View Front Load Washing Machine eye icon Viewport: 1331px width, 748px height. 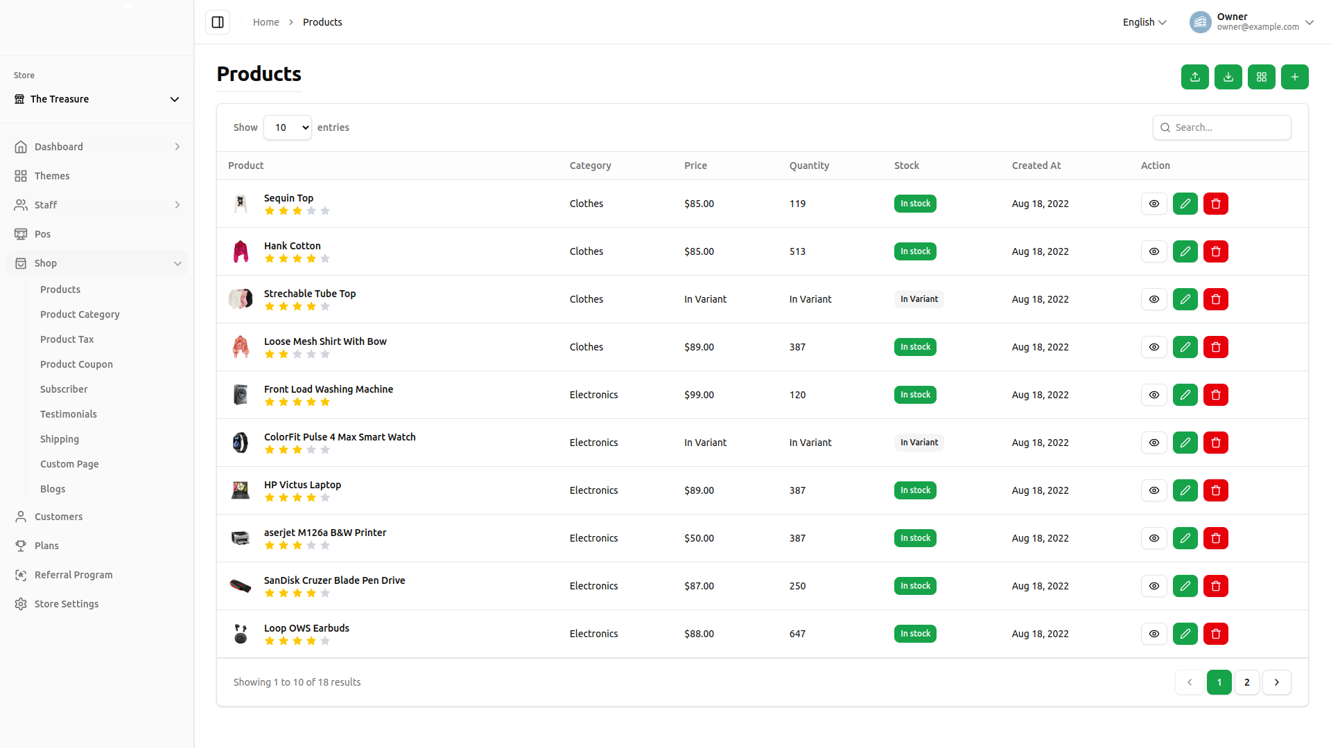[1154, 395]
